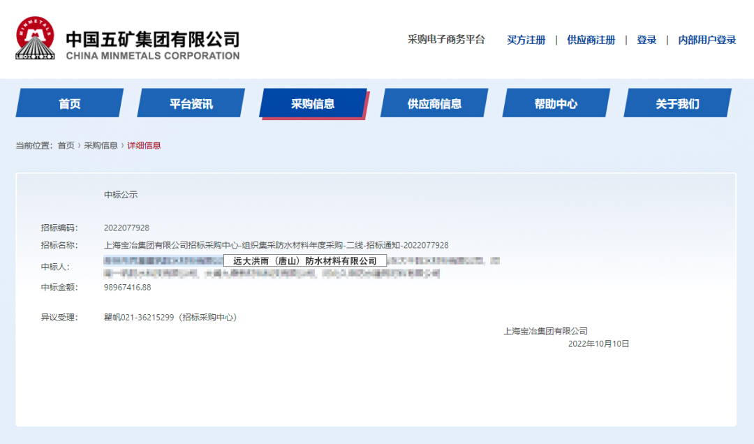The width and height of the screenshot is (754, 444).
Task: Go to the 首页 nav tab
Action: [x=70, y=103]
